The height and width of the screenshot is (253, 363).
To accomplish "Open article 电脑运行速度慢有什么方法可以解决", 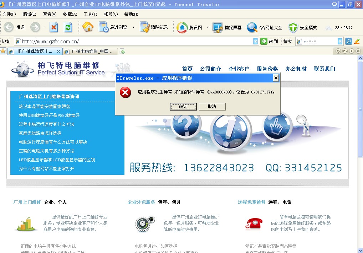I will [x=53, y=142].
